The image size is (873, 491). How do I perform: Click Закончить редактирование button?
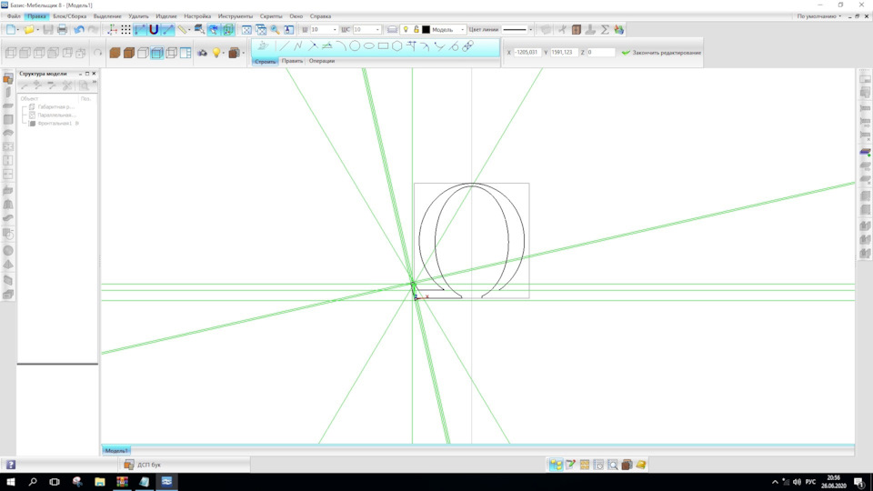coord(661,53)
